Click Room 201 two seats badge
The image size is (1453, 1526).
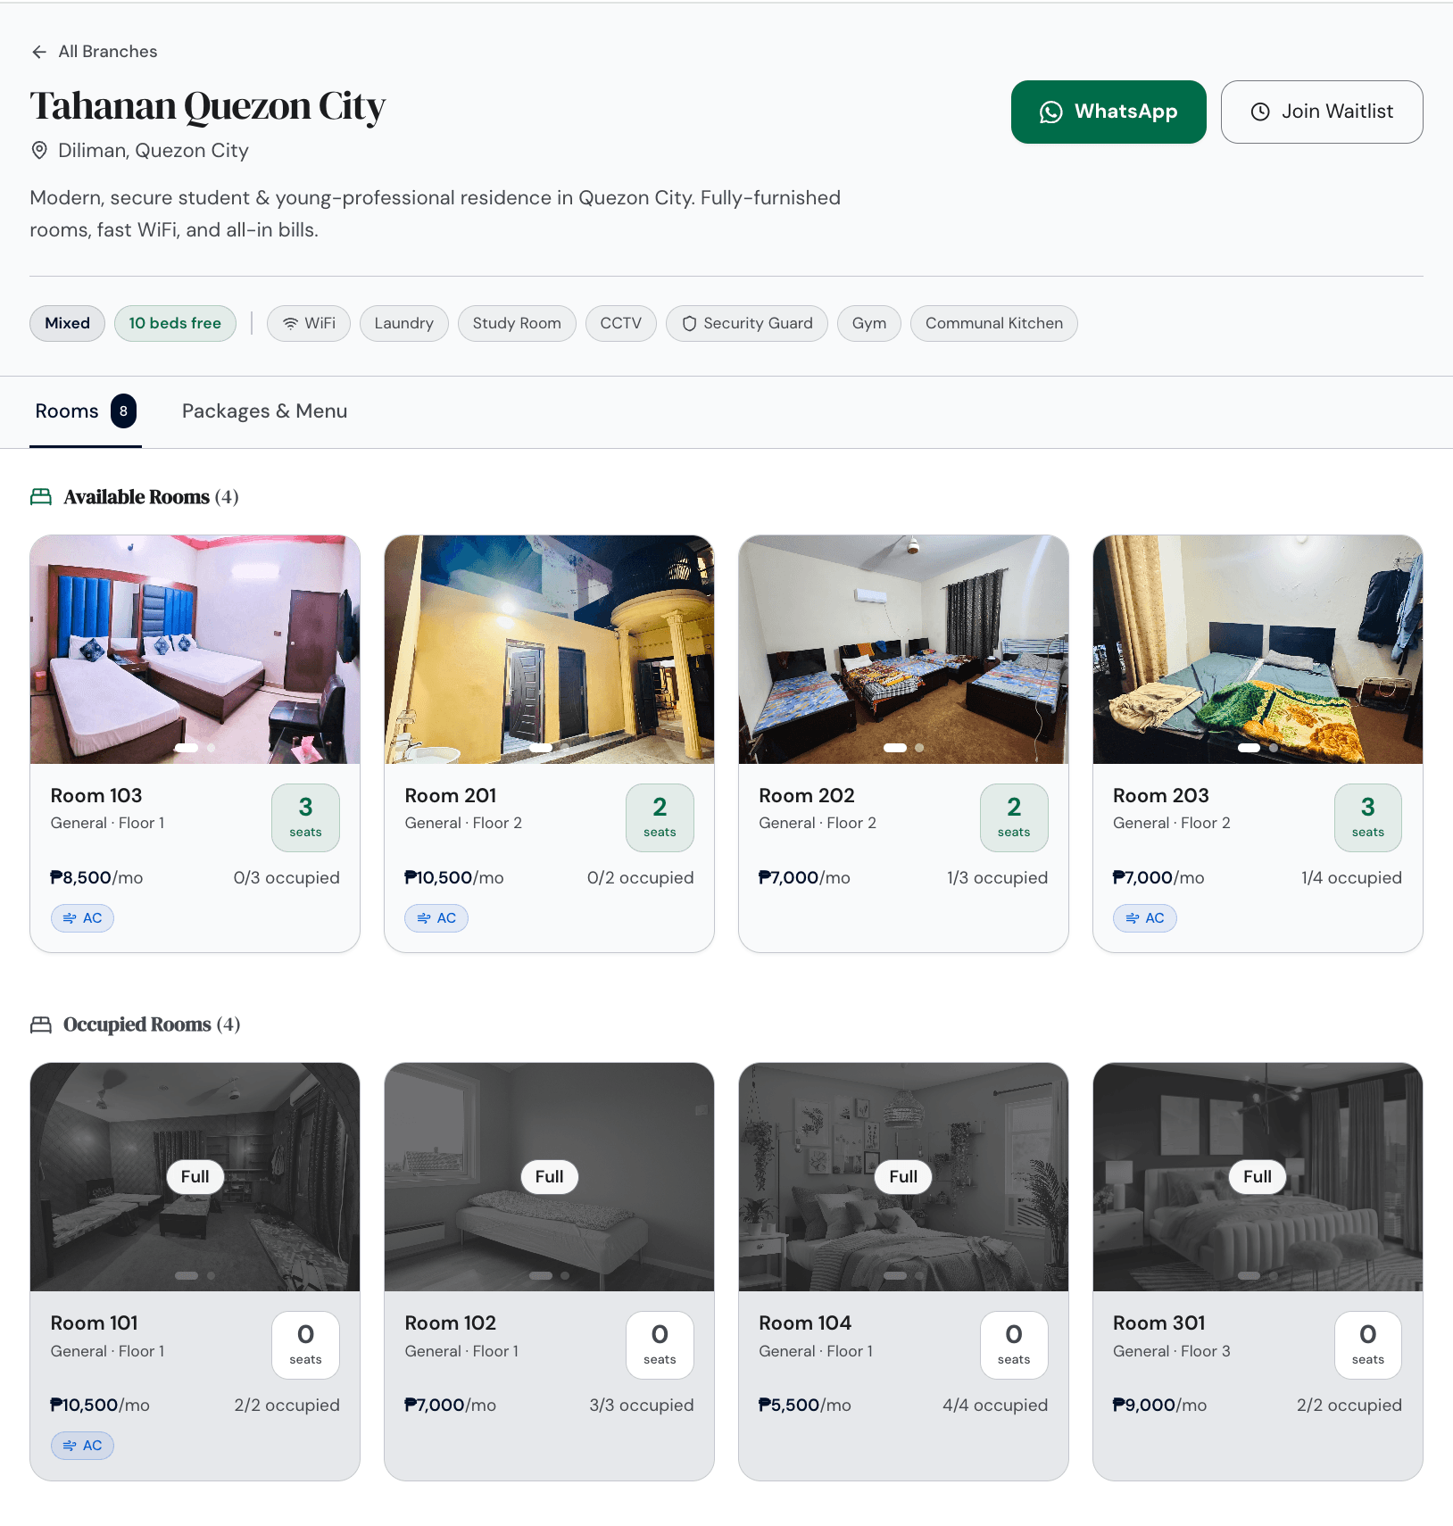tap(660, 817)
